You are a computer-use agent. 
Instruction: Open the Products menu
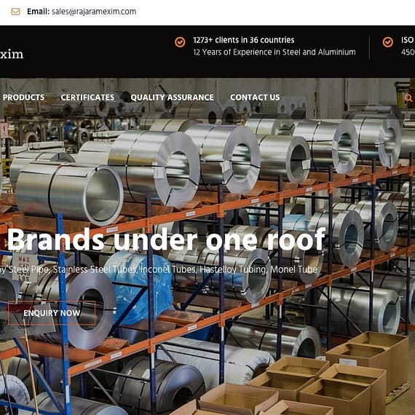[x=23, y=98]
